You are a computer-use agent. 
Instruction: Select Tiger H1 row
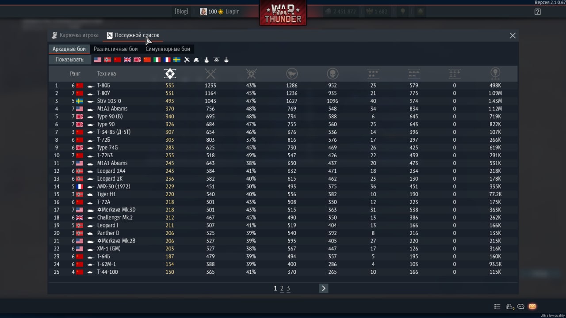click(283, 194)
